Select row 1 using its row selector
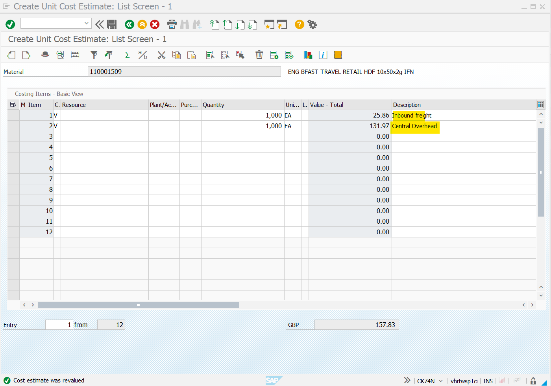 tap(13, 116)
